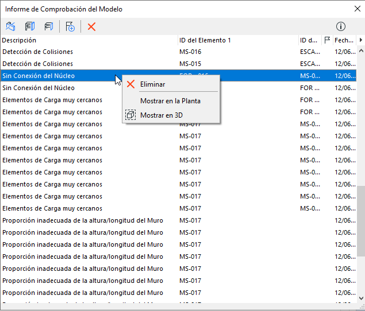This screenshot has width=365, height=311.
Task: Select Eliminar from the context menu
Action: (x=152, y=84)
